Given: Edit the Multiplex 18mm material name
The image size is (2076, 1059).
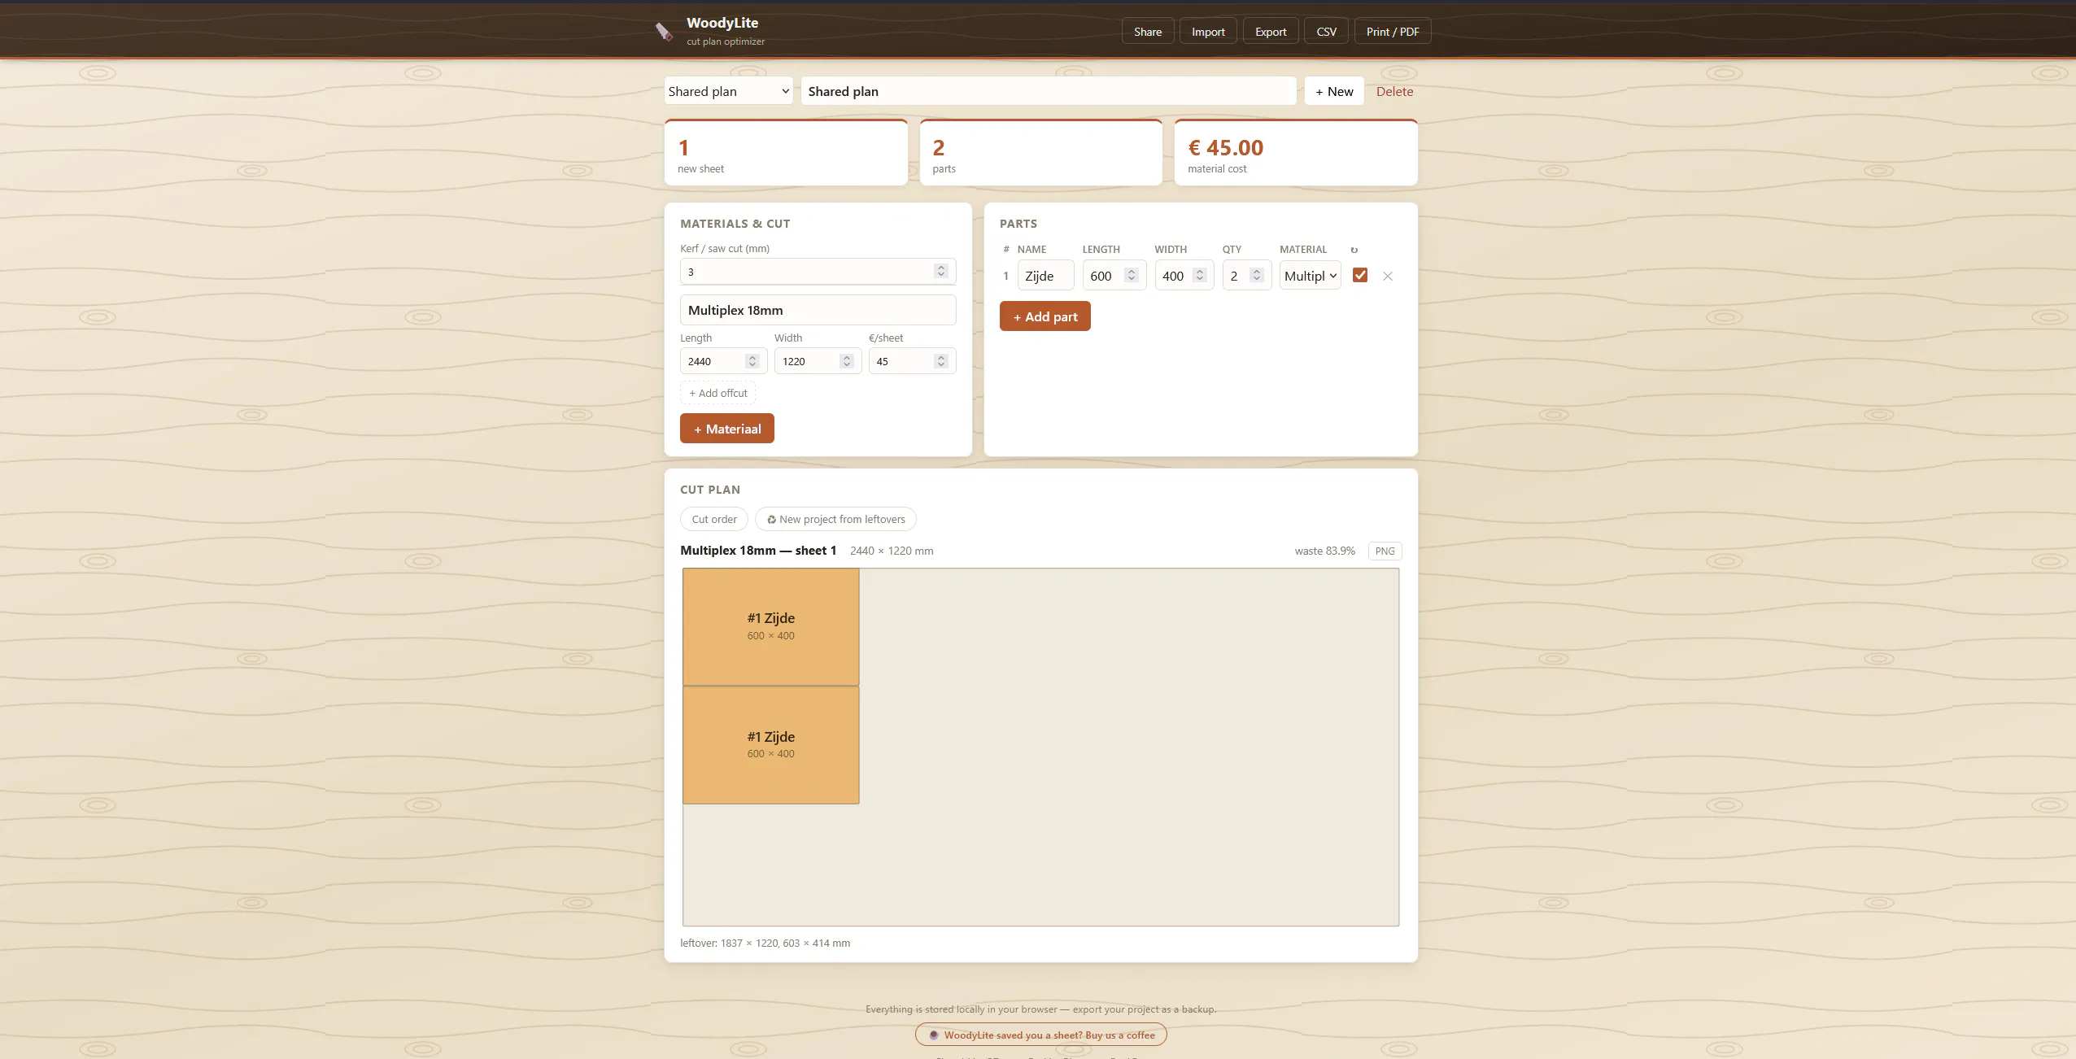Looking at the screenshot, I should [x=818, y=310].
